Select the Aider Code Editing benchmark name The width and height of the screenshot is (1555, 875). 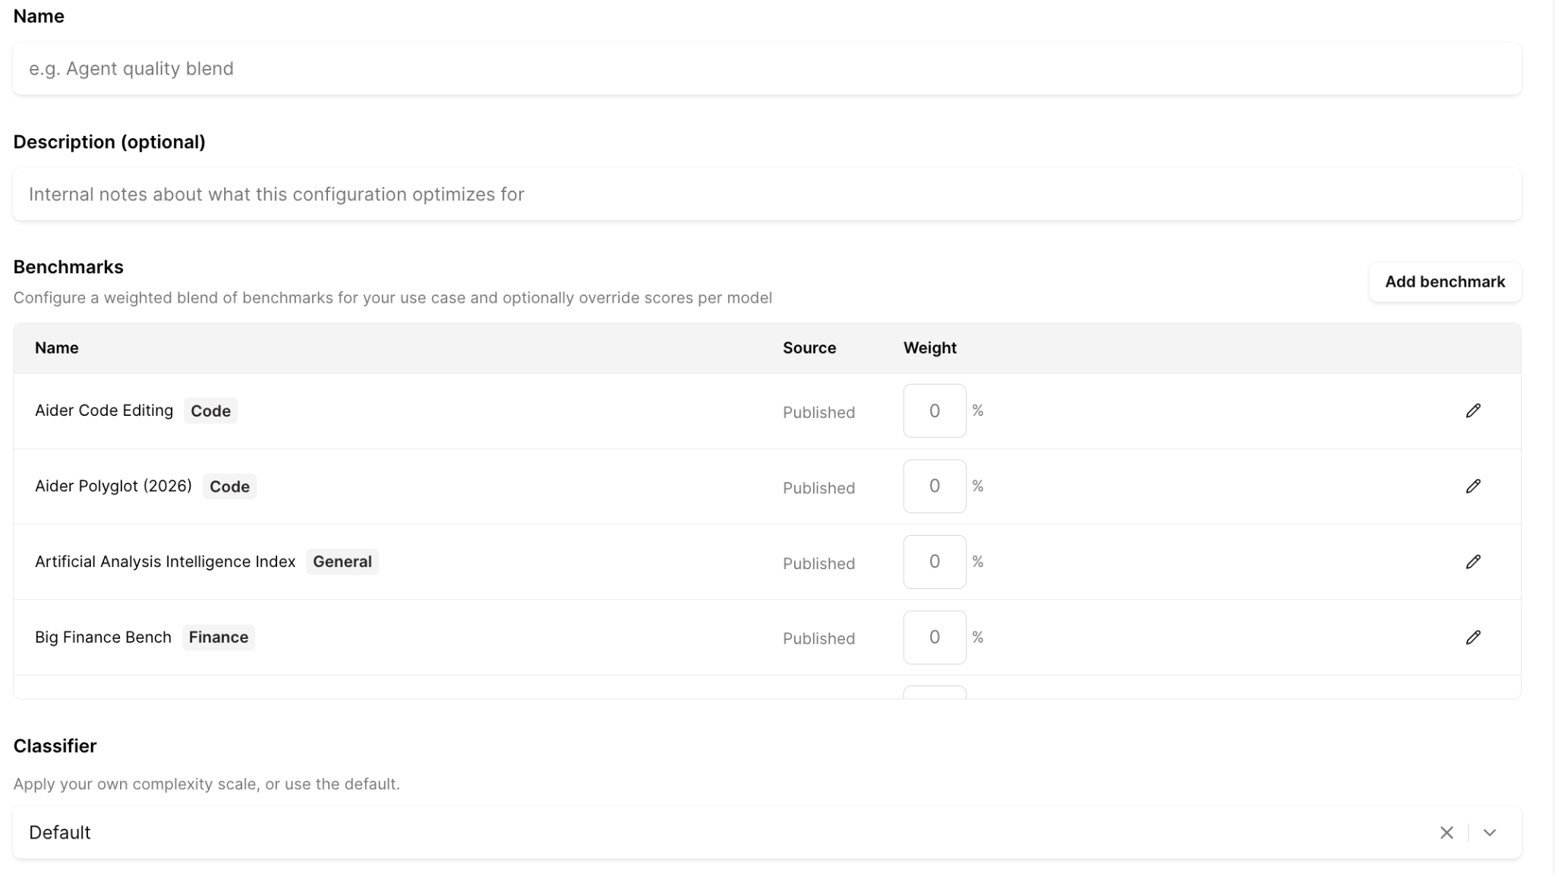(x=104, y=411)
